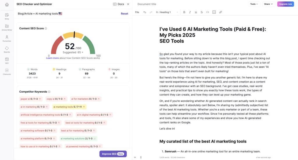Open Article Writer in sidebar

7,28
